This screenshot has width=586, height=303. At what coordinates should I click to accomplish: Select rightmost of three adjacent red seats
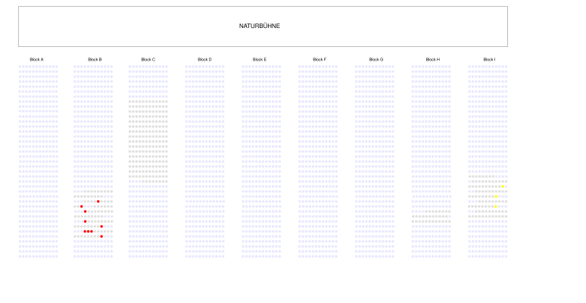coord(92,231)
